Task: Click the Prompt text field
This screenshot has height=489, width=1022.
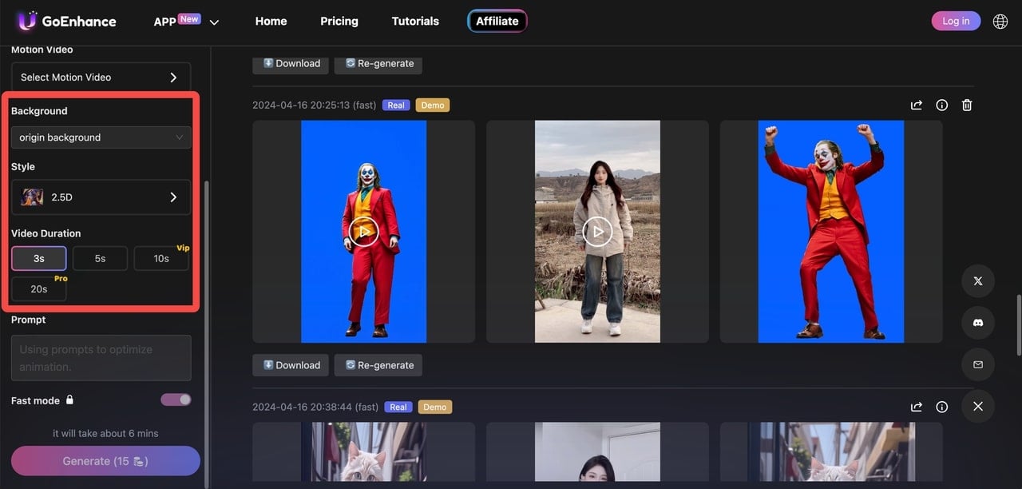Action: pos(101,357)
